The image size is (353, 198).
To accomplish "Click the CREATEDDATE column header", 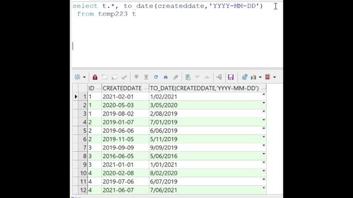I will point(125,88).
